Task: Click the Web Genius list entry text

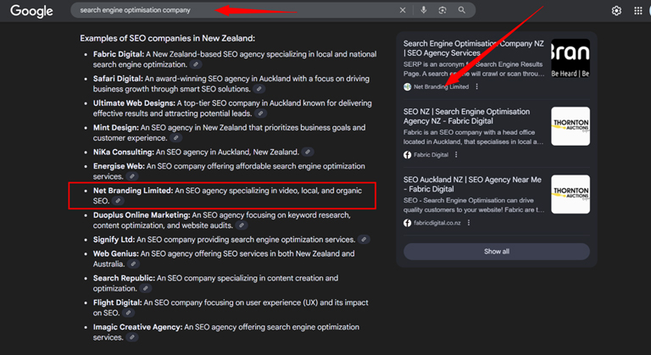Action: click(x=224, y=259)
